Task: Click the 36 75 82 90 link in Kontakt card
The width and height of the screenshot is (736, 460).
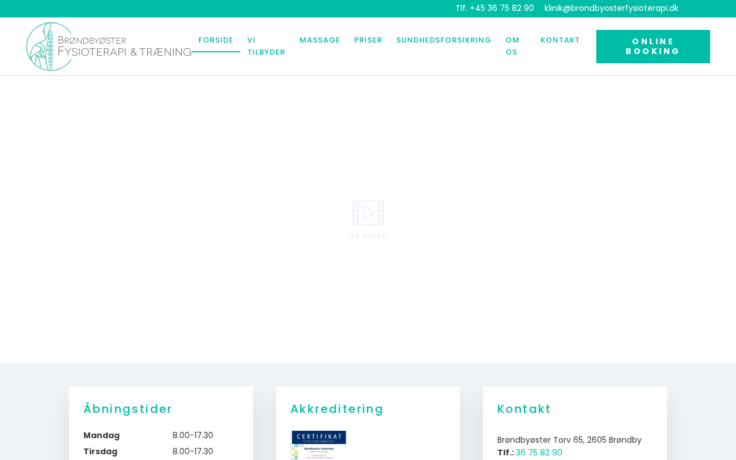Action: click(x=539, y=453)
